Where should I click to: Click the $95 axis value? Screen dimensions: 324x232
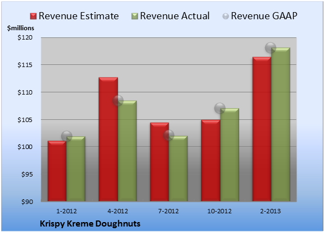tap(27, 174)
